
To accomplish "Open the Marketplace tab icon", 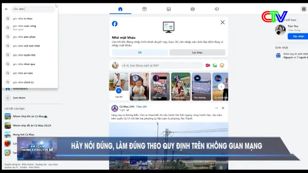I will coord(169,9).
